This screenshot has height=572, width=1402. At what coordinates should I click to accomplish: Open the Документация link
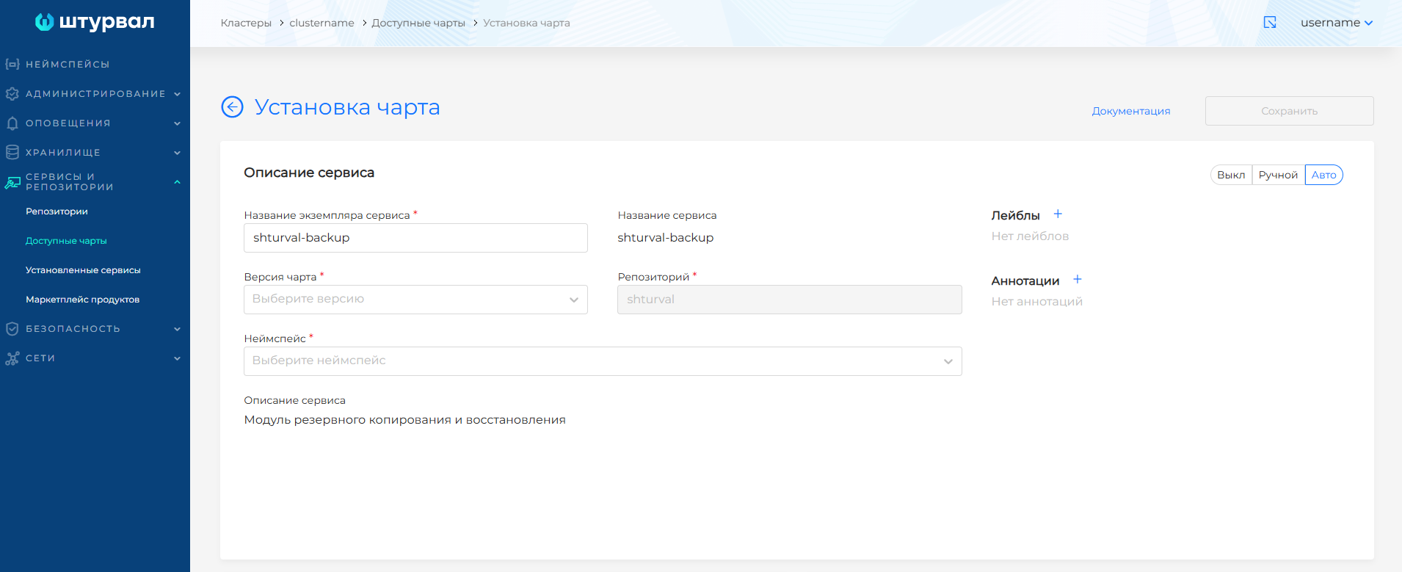point(1130,111)
